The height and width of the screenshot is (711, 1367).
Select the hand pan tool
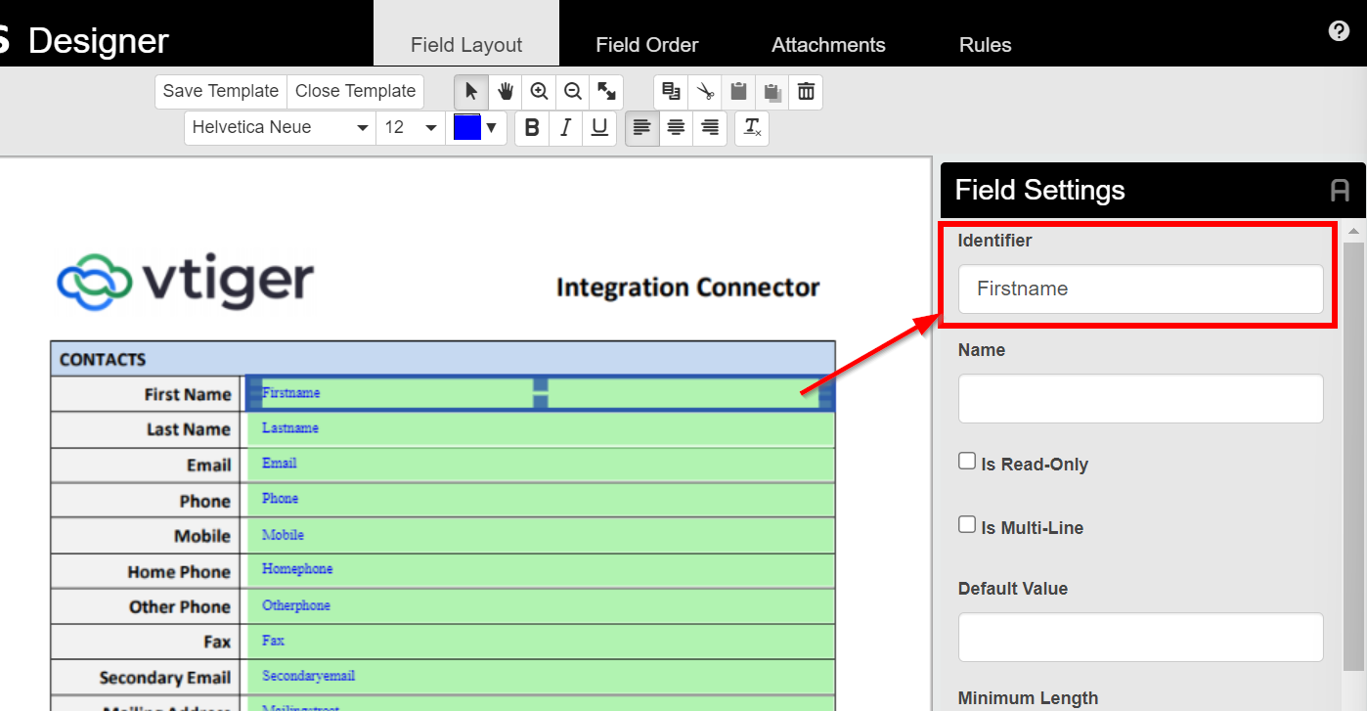click(x=506, y=91)
